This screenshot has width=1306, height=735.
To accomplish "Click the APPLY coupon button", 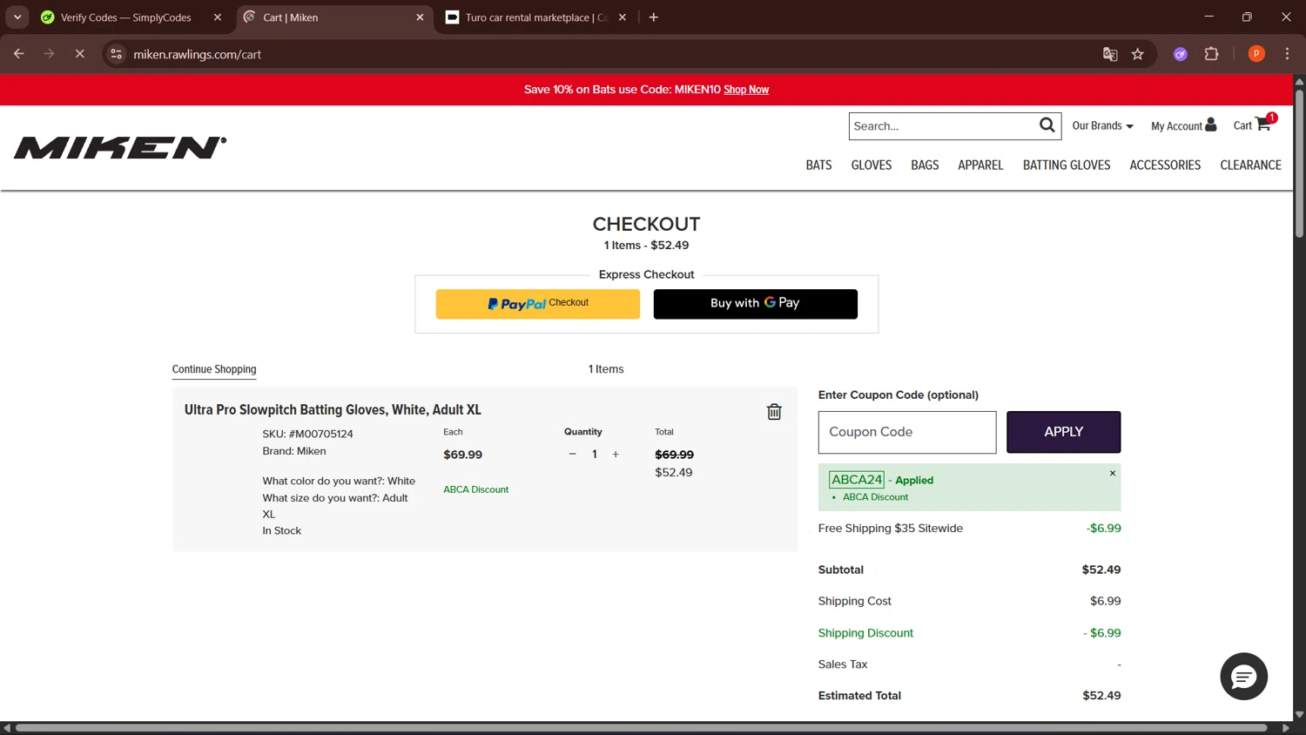I will tap(1063, 432).
